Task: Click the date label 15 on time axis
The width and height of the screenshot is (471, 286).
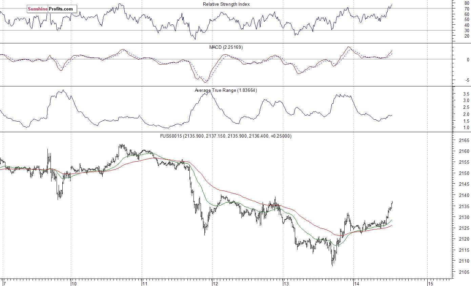Action: coord(430,283)
